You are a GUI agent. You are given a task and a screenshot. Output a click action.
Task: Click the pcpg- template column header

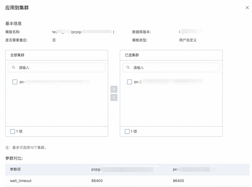[x=122, y=169]
